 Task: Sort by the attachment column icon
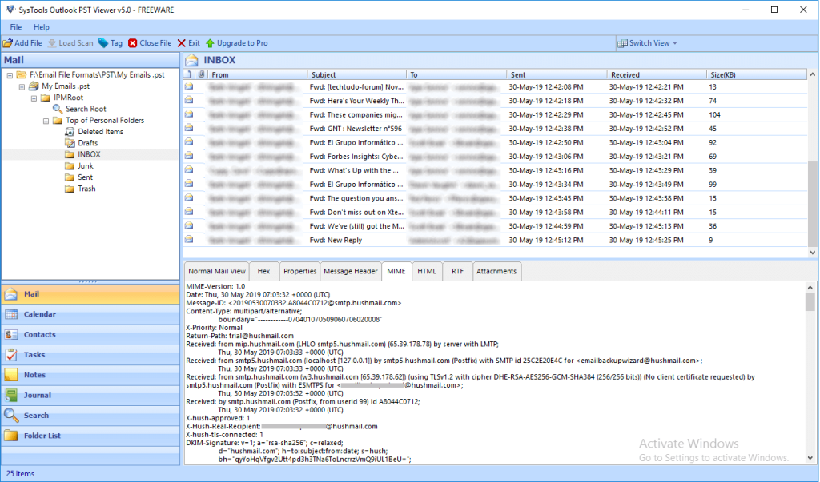(x=201, y=74)
